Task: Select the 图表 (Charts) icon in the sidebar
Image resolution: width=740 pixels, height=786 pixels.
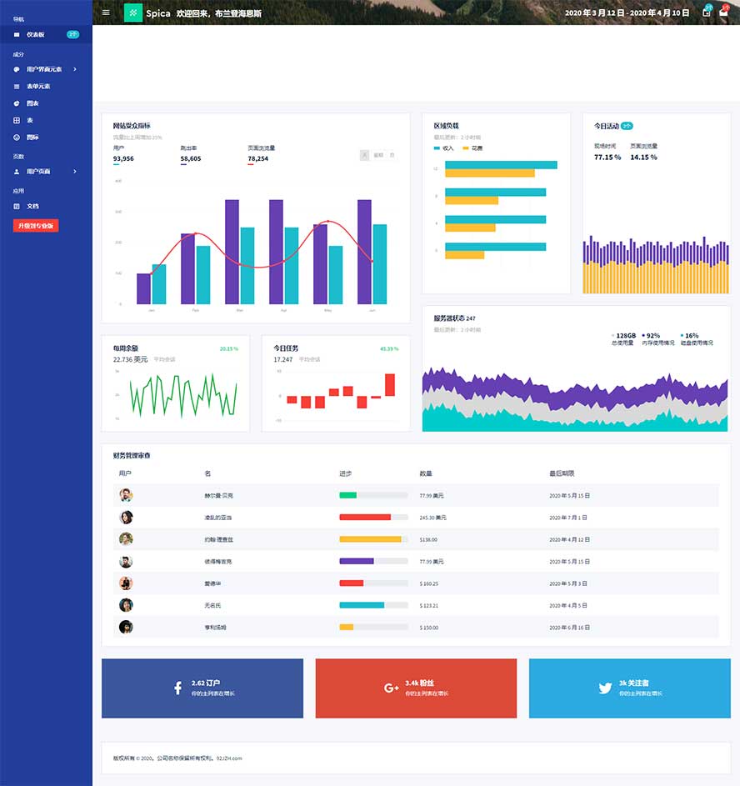Action: [x=17, y=103]
